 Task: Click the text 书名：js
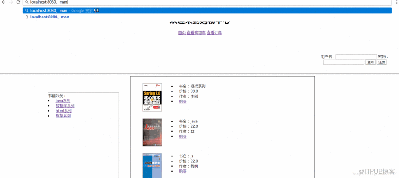pos(186,156)
